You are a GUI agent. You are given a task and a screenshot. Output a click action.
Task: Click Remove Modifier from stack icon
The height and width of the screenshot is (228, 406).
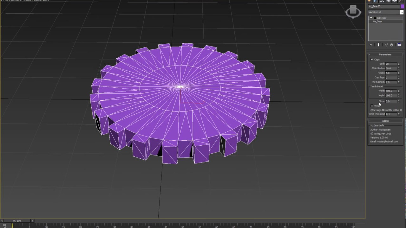[392, 45]
